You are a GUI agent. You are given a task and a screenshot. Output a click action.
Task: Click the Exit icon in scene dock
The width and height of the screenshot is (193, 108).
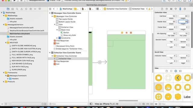coord(131,33)
